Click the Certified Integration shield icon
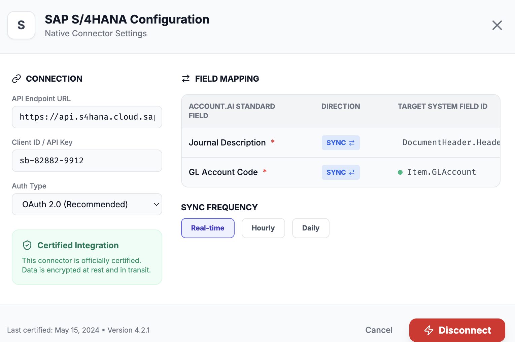The height and width of the screenshot is (342, 515). click(27, 245)
